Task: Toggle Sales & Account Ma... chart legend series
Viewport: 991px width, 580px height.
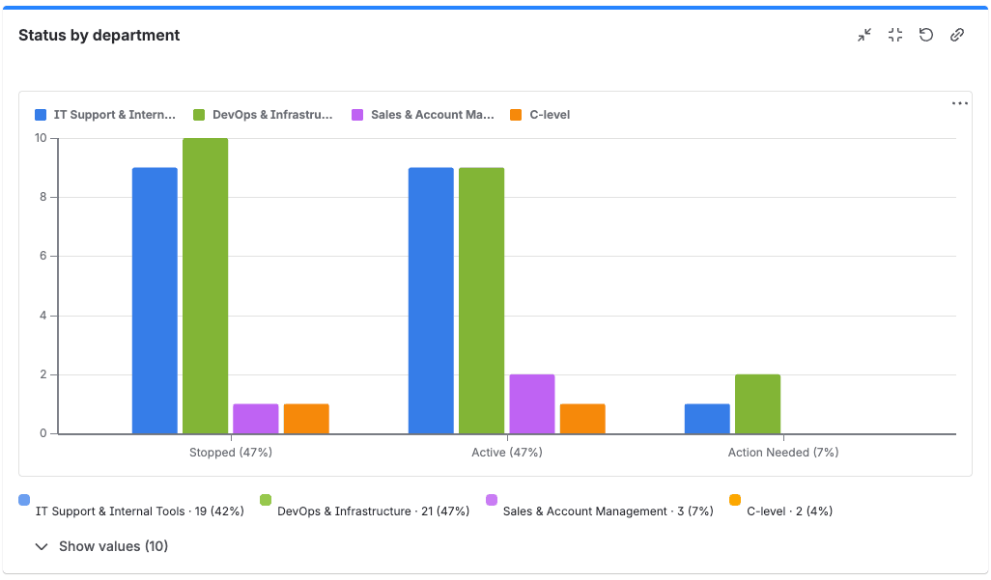Action: (423, 115)
